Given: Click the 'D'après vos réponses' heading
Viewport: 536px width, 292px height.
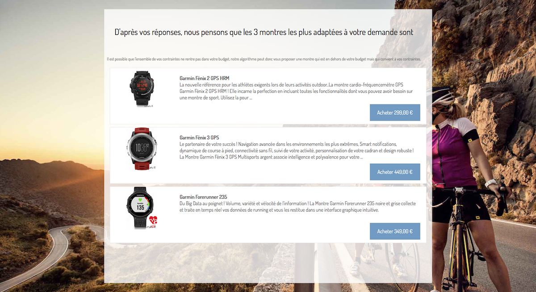Looking at the screenshot, I should (x=264, y=32).
